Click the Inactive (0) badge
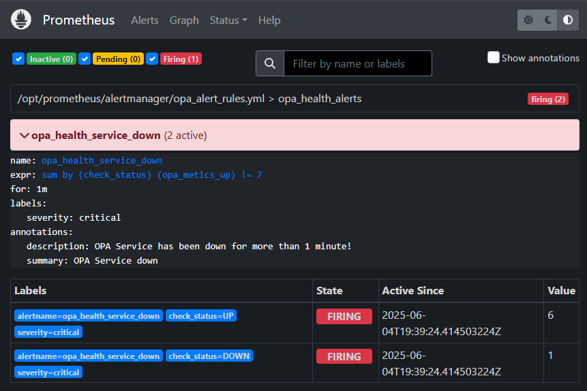 point(51,59)
